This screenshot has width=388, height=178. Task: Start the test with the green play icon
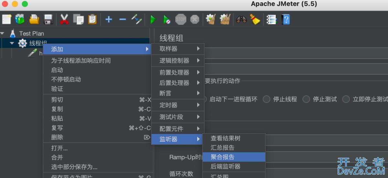(153, 20)
